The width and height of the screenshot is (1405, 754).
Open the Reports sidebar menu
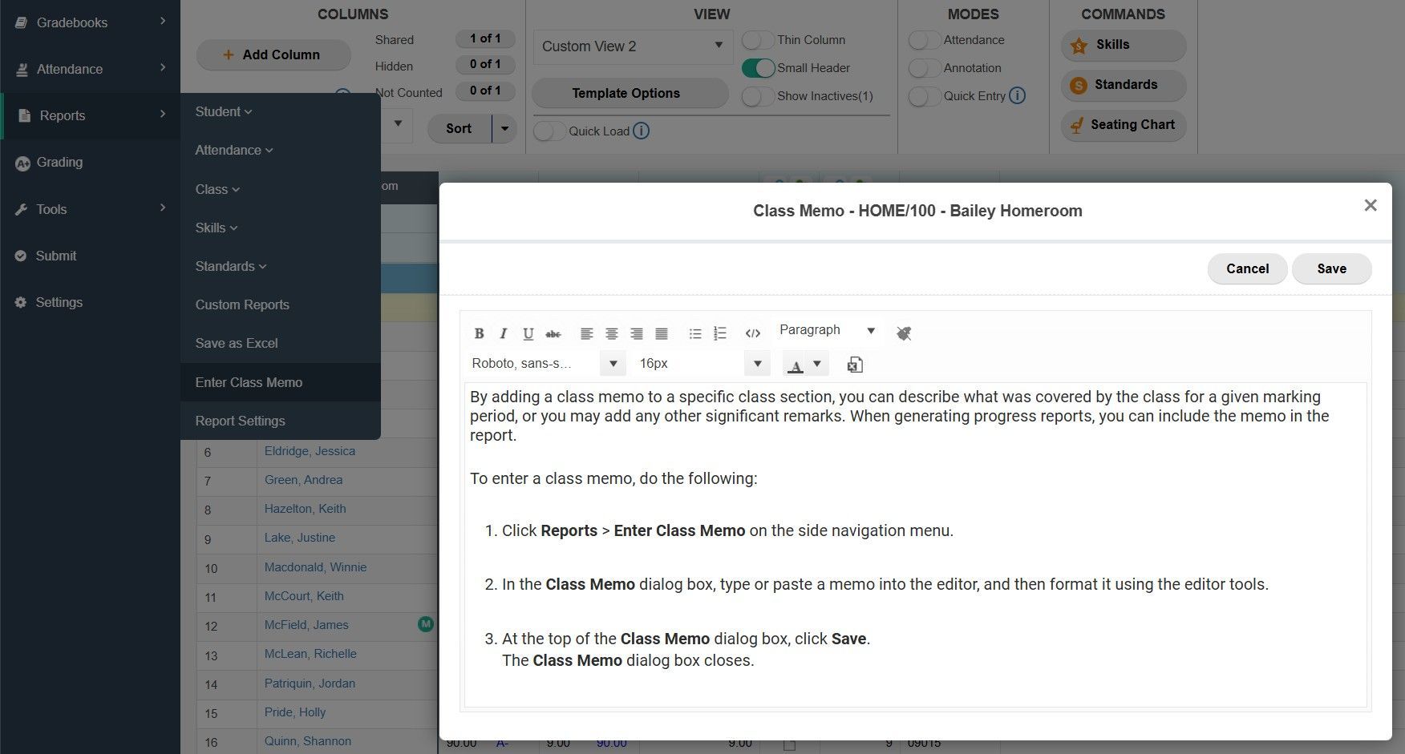tap(91, 115)
